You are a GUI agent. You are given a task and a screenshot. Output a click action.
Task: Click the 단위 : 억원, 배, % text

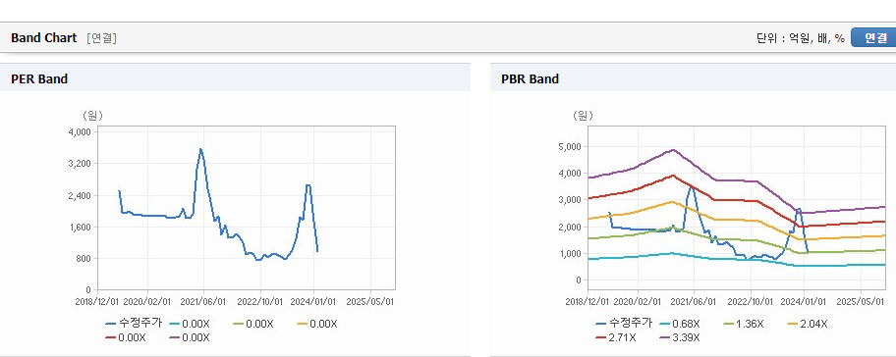(x=800, y=38)
